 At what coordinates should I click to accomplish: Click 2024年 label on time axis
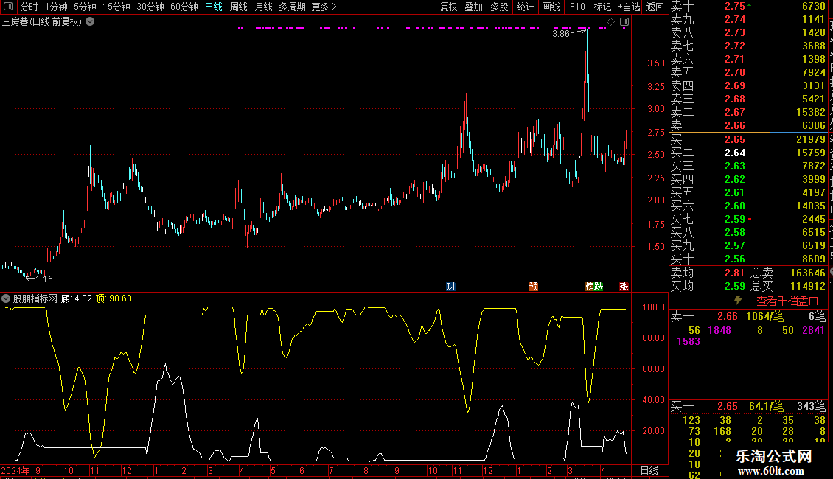(x=15, y=470)
